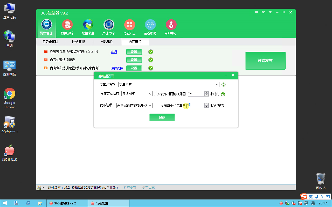Screen dimensions: 332x207
Task: Close the 高级配置 dialog
Action: 233,75
